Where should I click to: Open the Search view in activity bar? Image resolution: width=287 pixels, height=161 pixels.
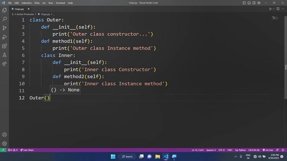(x=4, y=19)
